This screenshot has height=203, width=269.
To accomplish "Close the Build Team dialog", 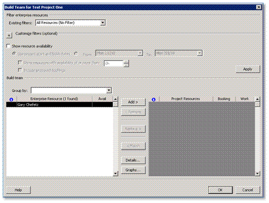I will pyautogui.click(x=258, y=7).
